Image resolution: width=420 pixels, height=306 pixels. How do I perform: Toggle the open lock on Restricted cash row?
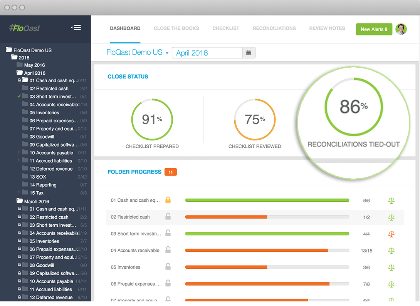(168, 217)
